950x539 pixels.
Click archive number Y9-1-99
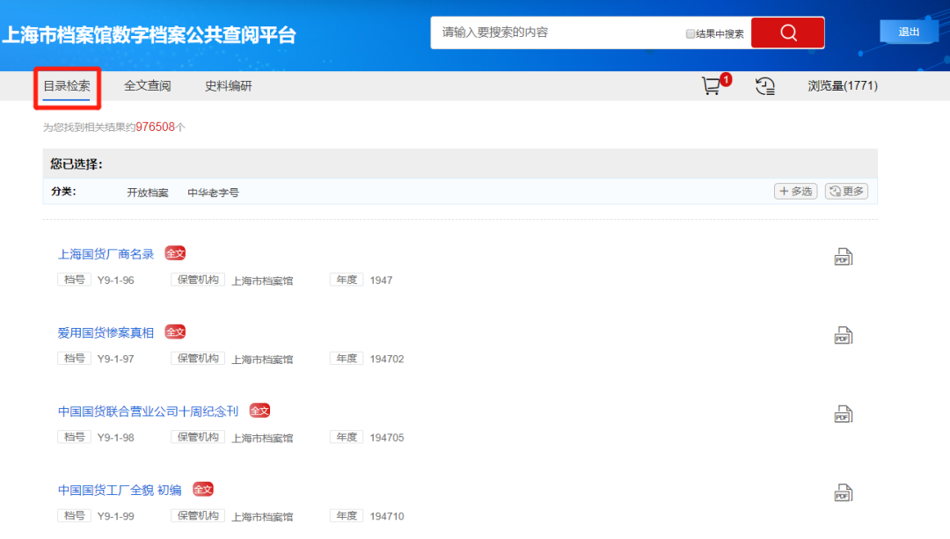pyautogui.click(x=116, y=517)
